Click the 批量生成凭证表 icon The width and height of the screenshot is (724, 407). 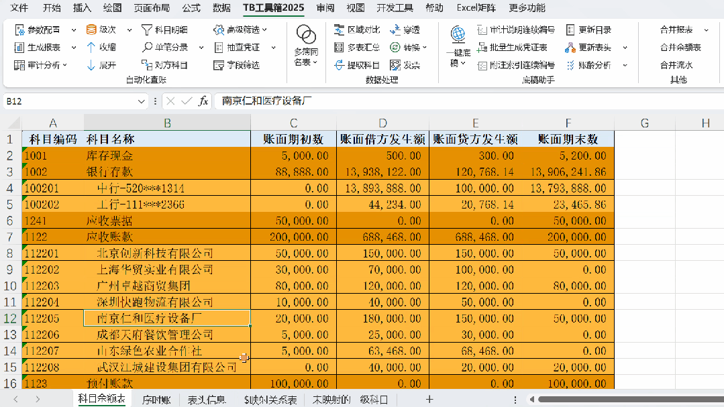482,48
